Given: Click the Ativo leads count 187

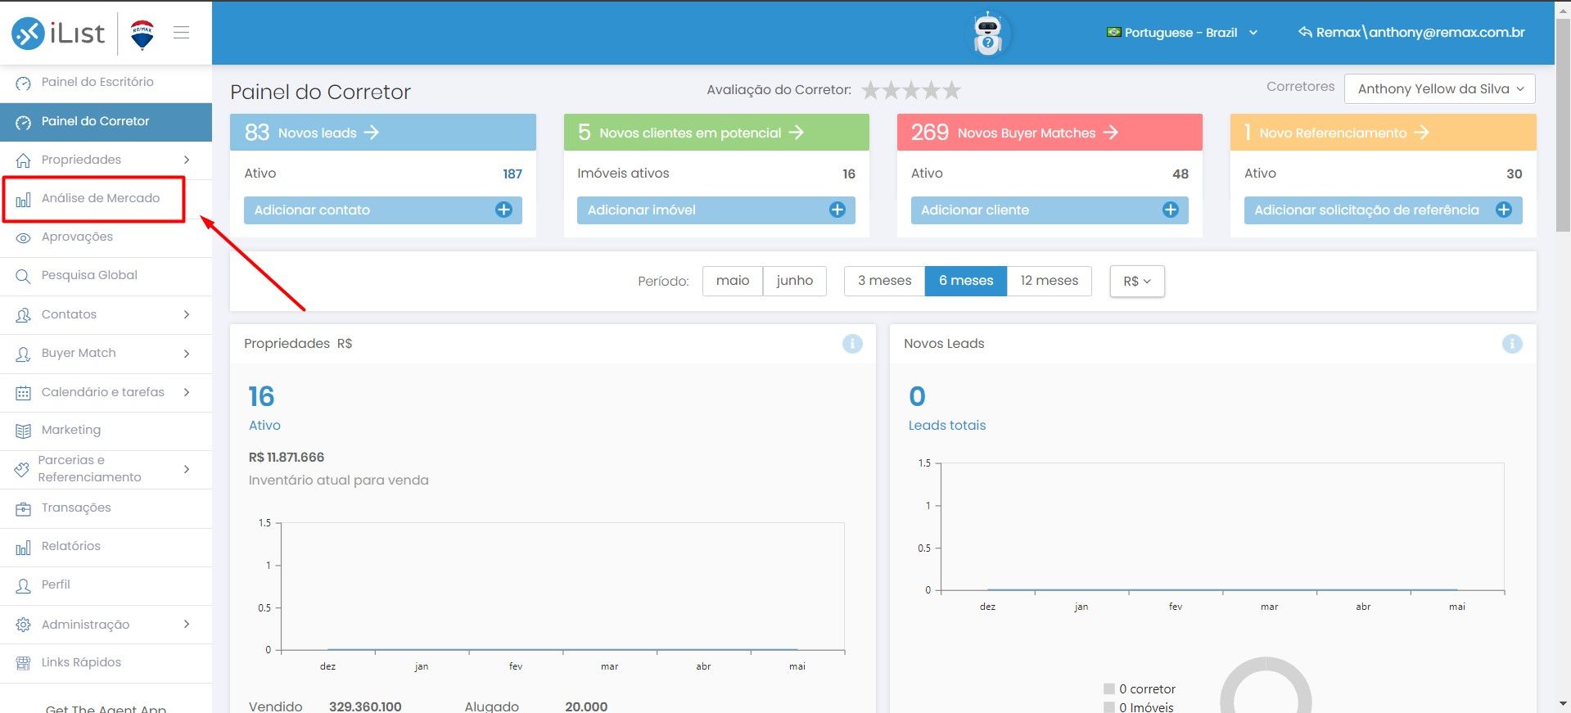Looking at the screenshot, I should click(512, 174).
